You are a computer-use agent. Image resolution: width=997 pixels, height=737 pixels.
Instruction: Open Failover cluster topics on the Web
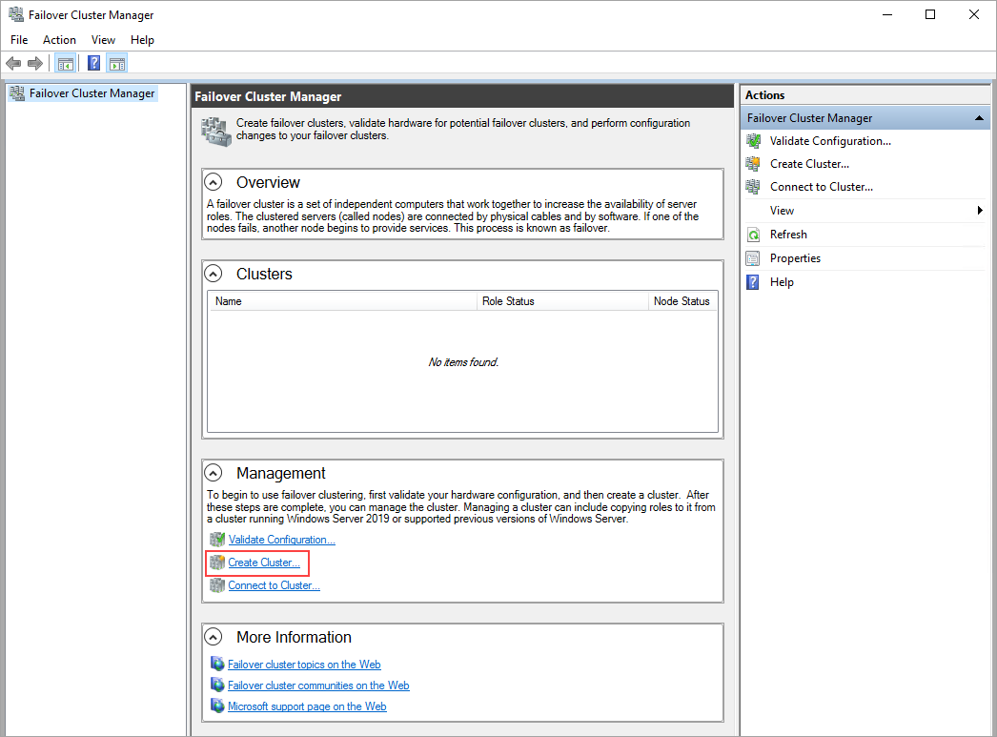tap(304, 664)
